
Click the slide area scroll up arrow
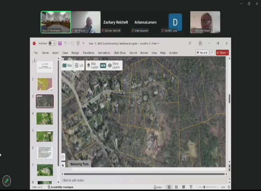pyautogui.click(x=230, y=58)
